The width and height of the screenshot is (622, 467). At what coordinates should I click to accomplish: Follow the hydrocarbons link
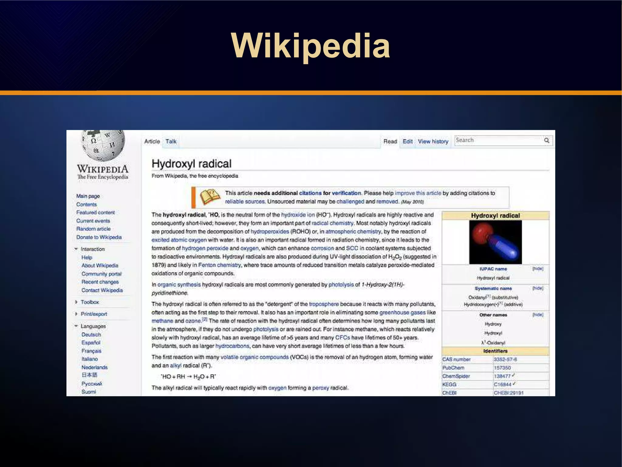(x=232, y=346)
